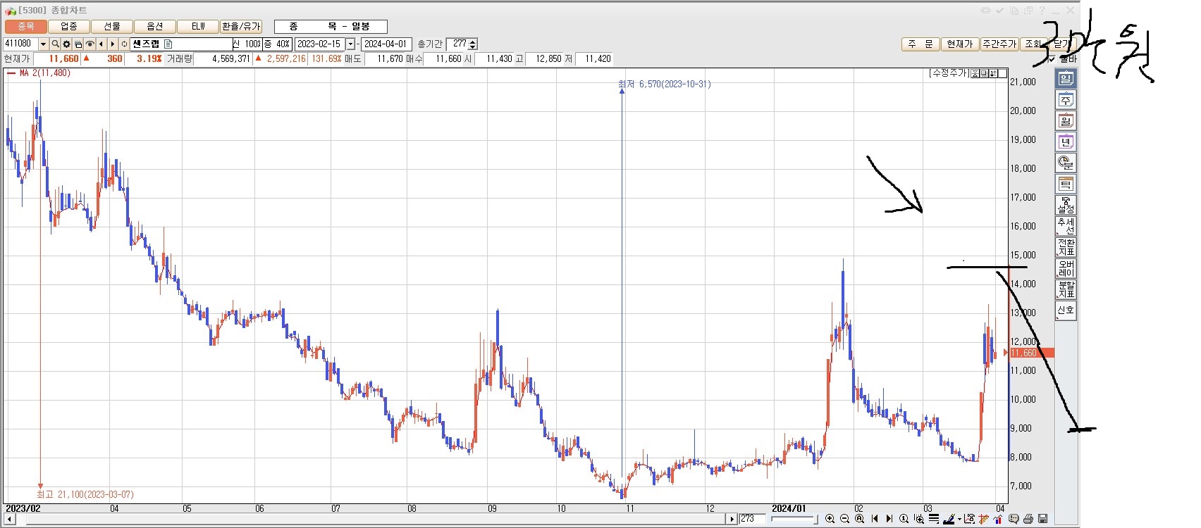Click the zoom in magnifier icon
1201x528 pixels.
click(x=830, y=519)
